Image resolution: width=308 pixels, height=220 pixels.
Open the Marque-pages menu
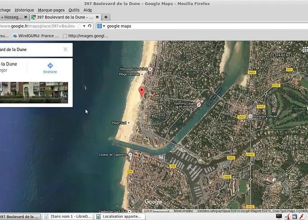pos(51,10)
